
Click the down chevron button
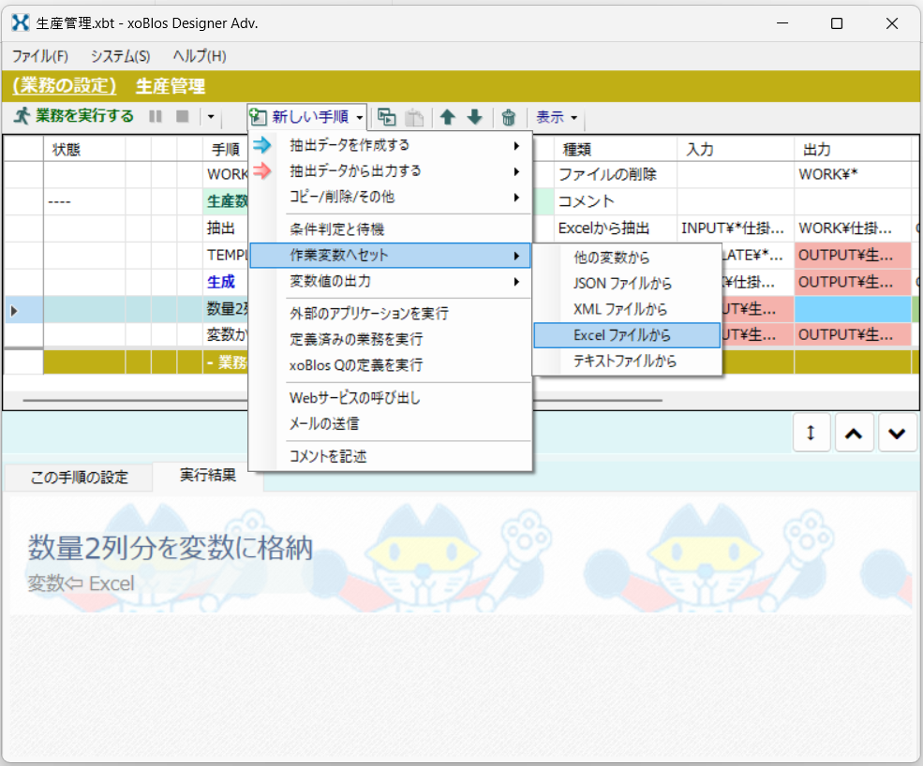coord(897,433)
